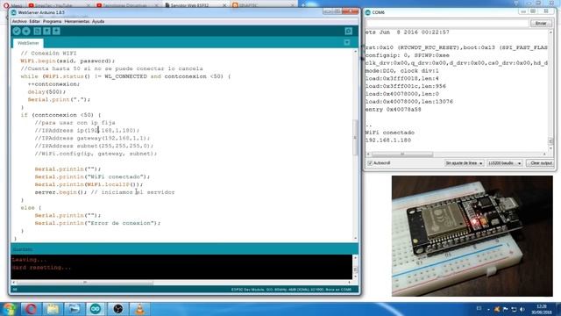Click the 'load:0x40078000,len:13076' serial line
The image size is (561, 316).
(409, 102)
